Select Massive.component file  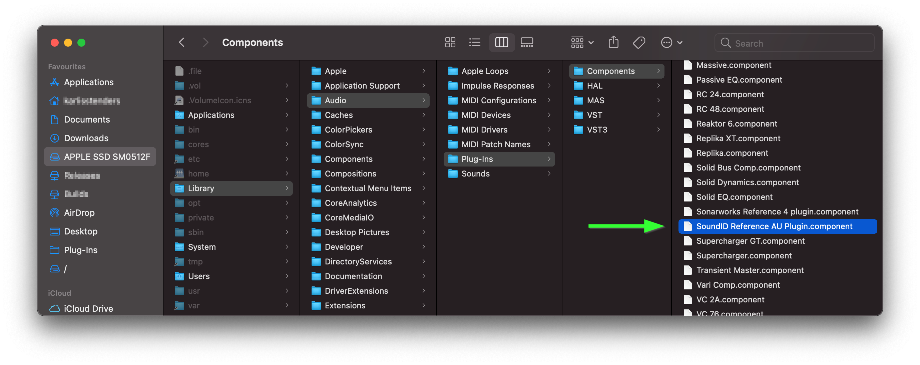pos(778,65)
